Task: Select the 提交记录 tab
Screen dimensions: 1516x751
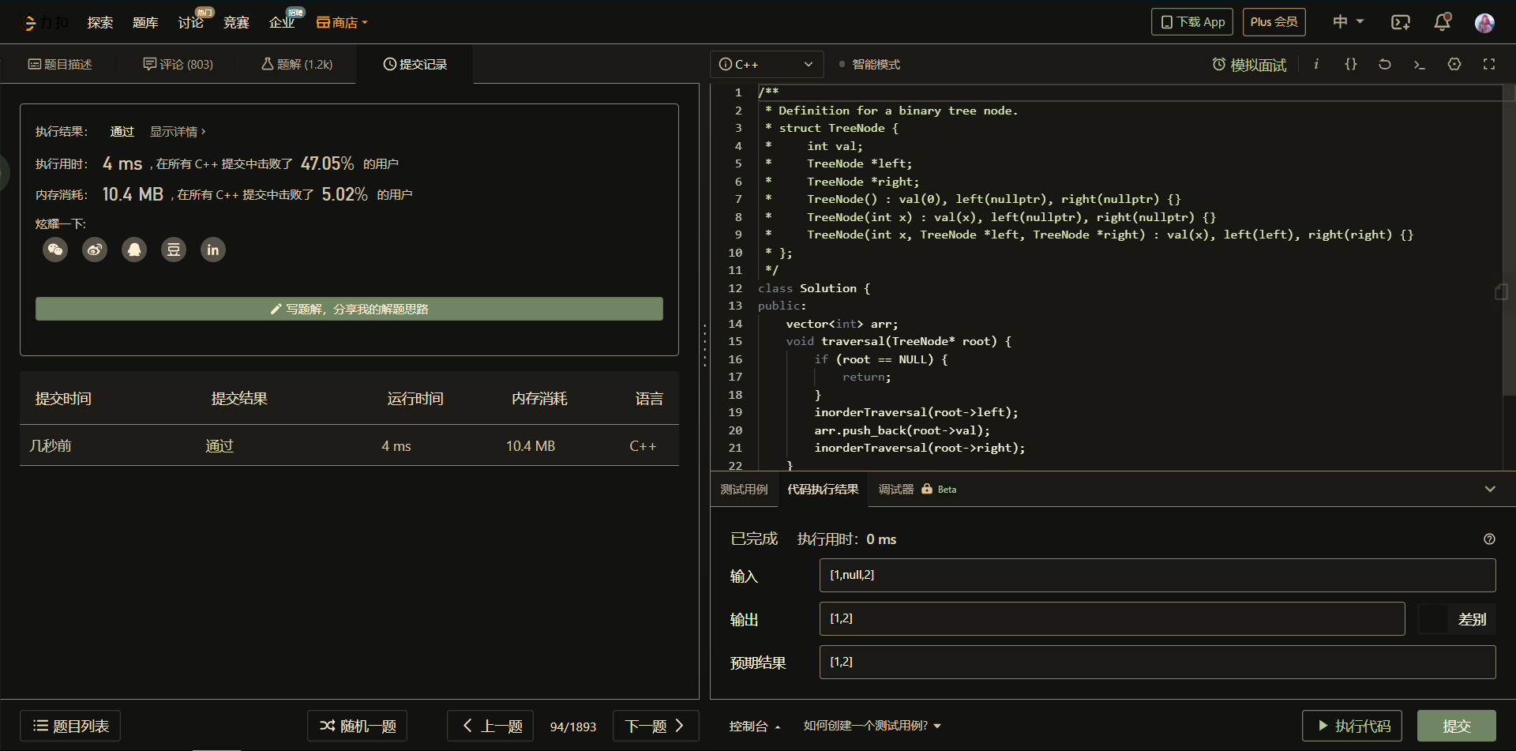Action: [415, 64]
